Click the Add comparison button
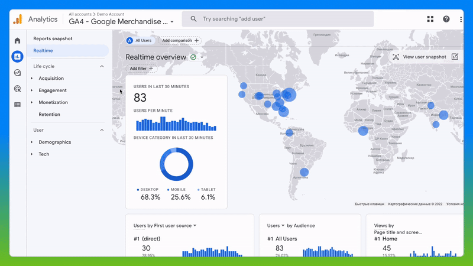Image resolution: width=473 pixels, height=266 pixels. 180,40
